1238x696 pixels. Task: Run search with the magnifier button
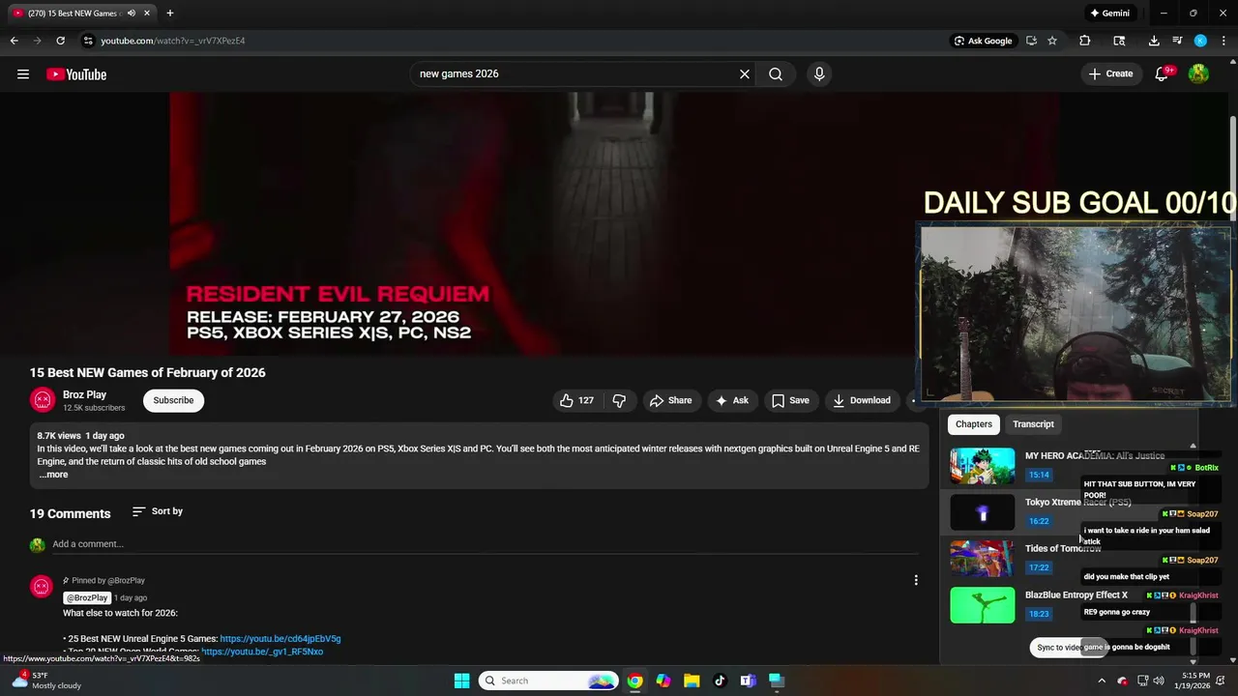776,74
